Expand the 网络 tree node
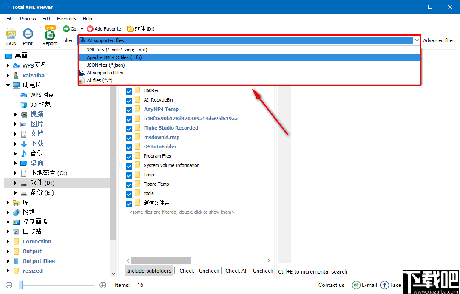This screenshot has height=294, width=460. click(8, 212)
